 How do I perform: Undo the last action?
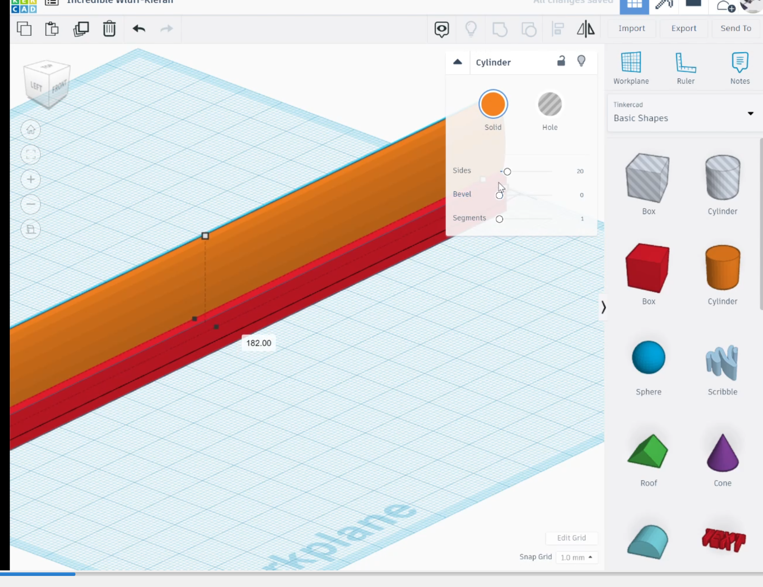[x=139, y=29]
